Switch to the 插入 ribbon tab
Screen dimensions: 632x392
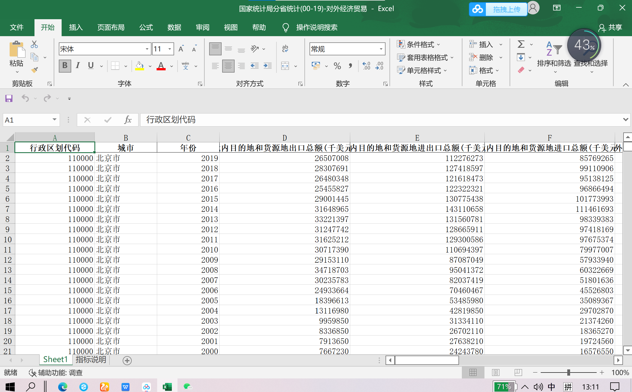(76, 27)
